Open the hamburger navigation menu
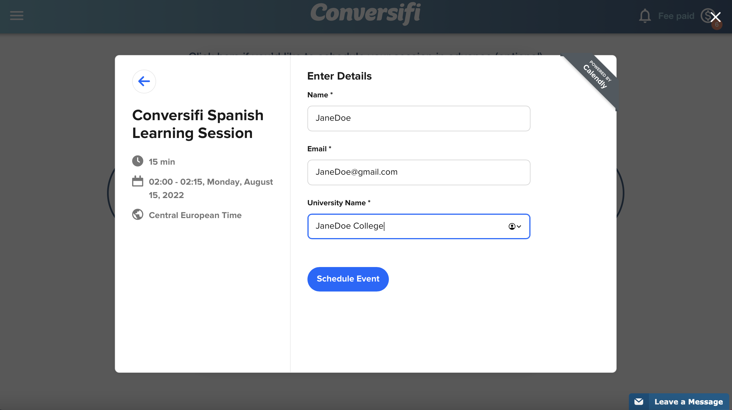This screenshot has width=732, height=410. coord(16,16)
